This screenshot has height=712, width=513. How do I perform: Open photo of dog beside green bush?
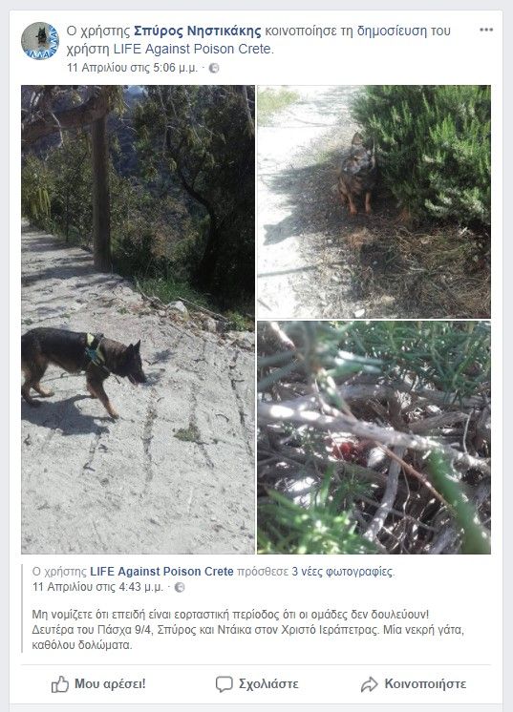374,201
